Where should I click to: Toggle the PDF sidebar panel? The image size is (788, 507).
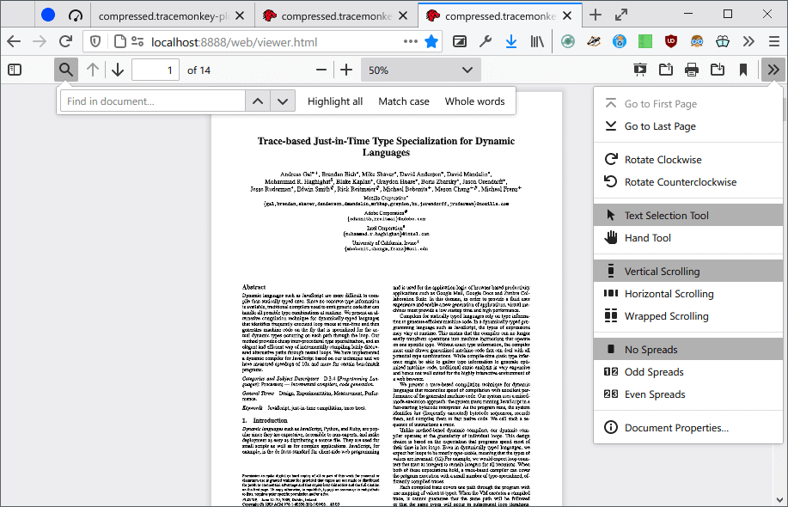15,70
